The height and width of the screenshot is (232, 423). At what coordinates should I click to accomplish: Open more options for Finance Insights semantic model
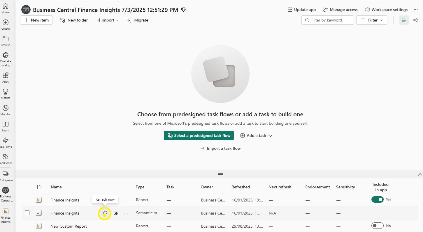point(126,213)
